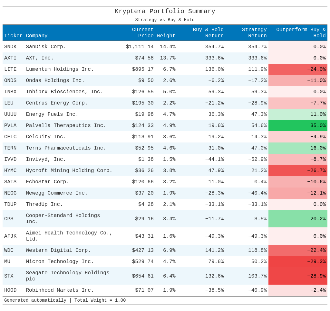Select the 35.0% outperform cell for PVLA

pos(298,125)
